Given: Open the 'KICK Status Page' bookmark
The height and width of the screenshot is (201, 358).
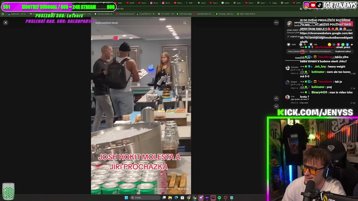Looking at the screenshot, I should (184, 14).
